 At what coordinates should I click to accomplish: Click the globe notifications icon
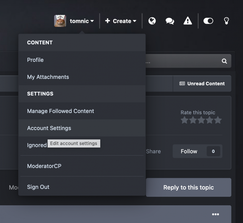coord(152,21)
